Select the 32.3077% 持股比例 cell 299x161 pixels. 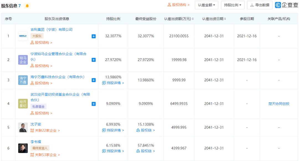click(113, 36)
